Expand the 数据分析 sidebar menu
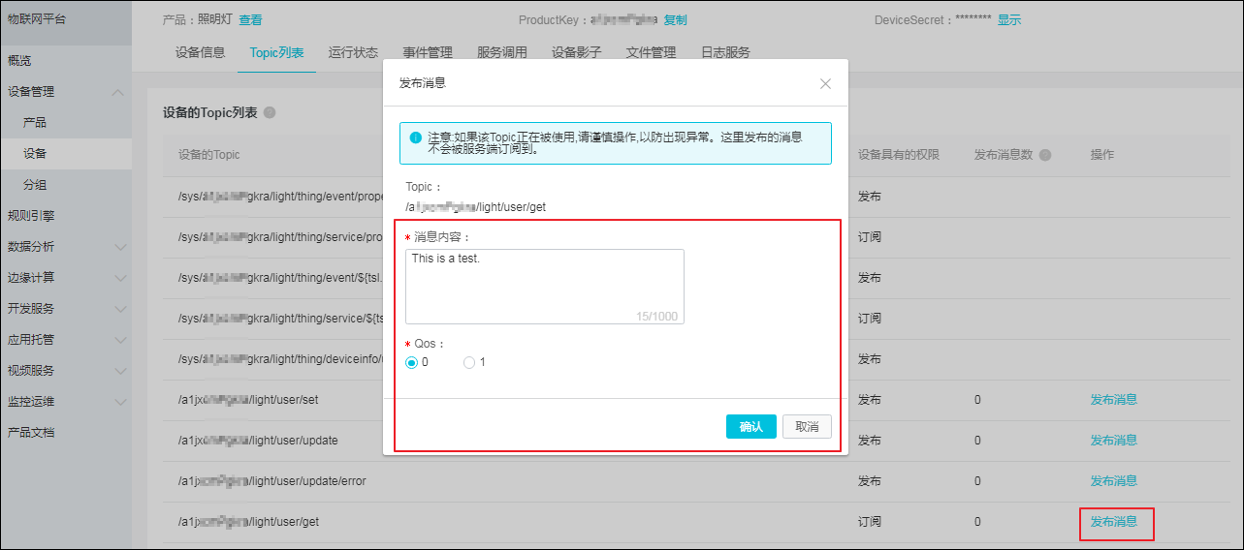The width and height of the screenshot is (1244, 550). pyautogui.click(x=120, y=247)
